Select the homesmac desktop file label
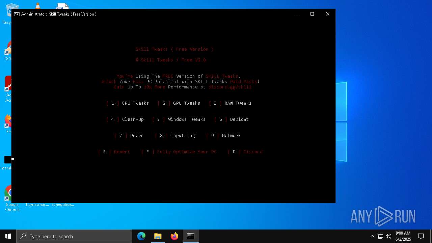This screenshot has width=432, height=243. tap(37, 205)
